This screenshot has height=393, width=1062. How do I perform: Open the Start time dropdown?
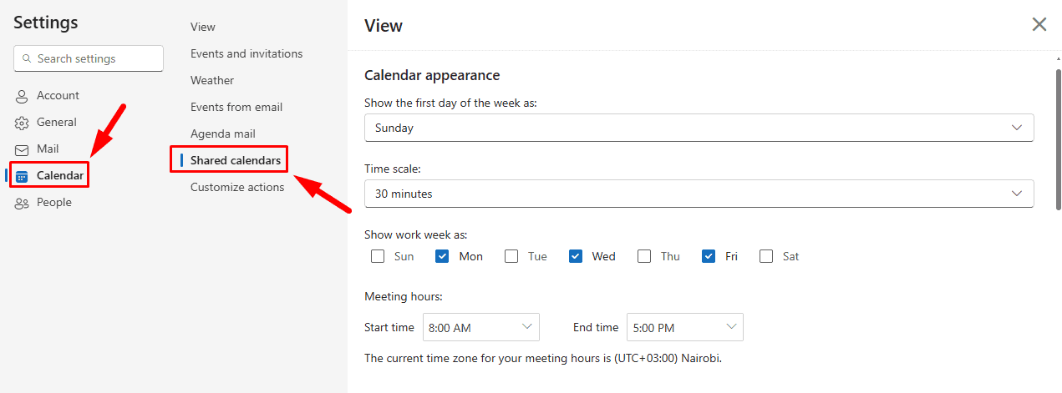point(480,327)
